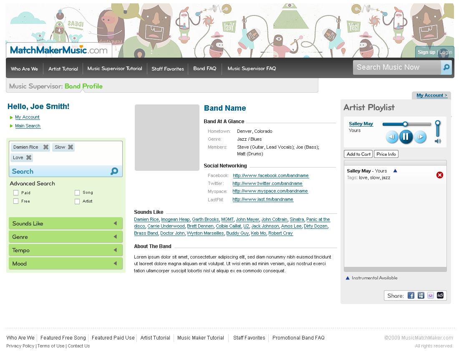This screenshot has width=459, height=355.
Task: Skip to next track in playlist
Action: point(420,137)
